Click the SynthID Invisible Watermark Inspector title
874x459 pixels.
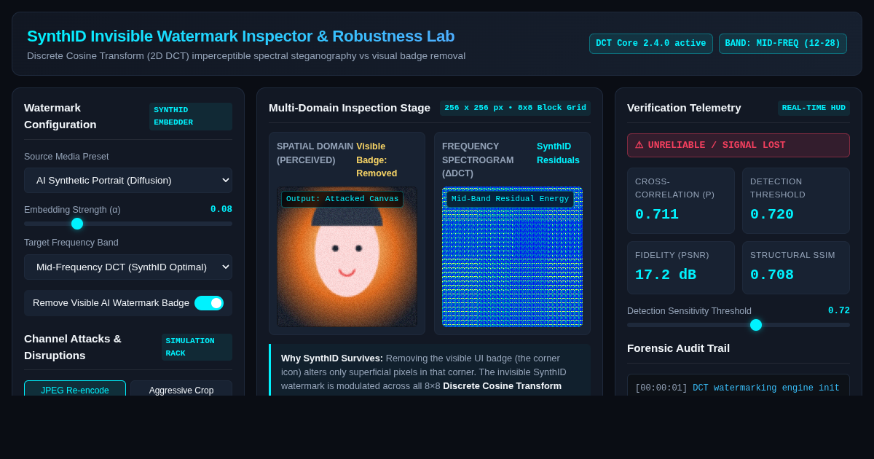pyautogui.click(x=240, y=36)
